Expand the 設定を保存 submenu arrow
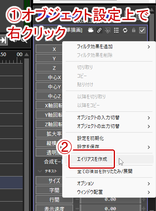156x211 pixels. pos(149,147)
